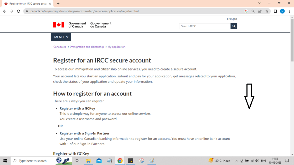This screenshot has height=165, width=294.
Task: Click the zoom magnifier icon in address bar
Action: (253, 11)
